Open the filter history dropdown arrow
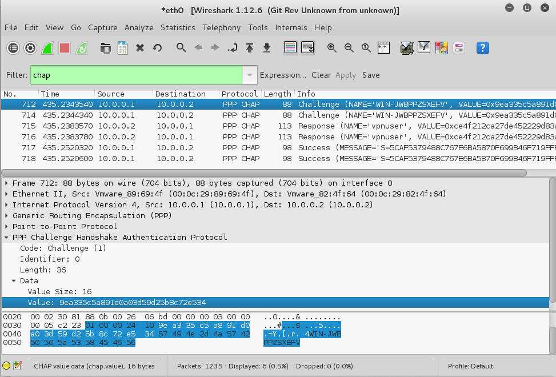This screenshot has width=556, height=377. [249, 75]
